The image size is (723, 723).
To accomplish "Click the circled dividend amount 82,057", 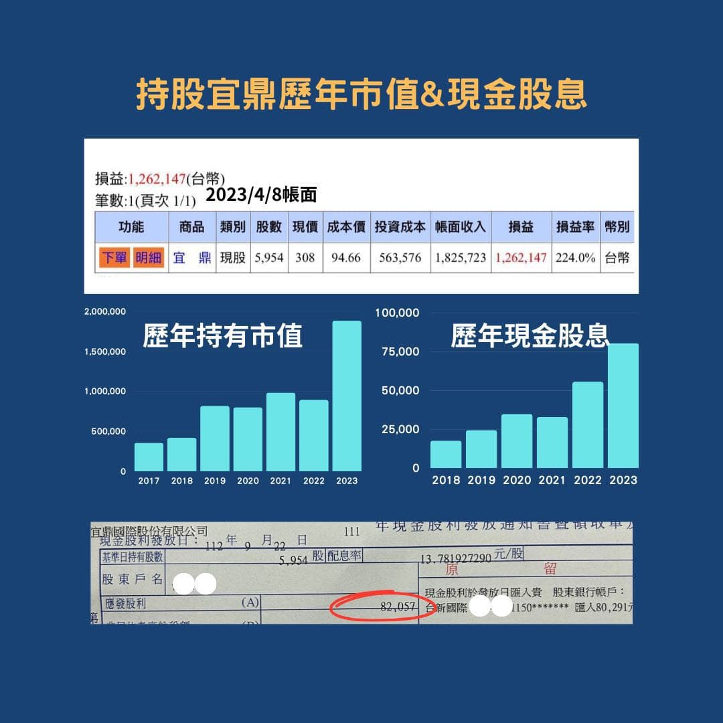I will pyautogui.click(x=398, y=607).
